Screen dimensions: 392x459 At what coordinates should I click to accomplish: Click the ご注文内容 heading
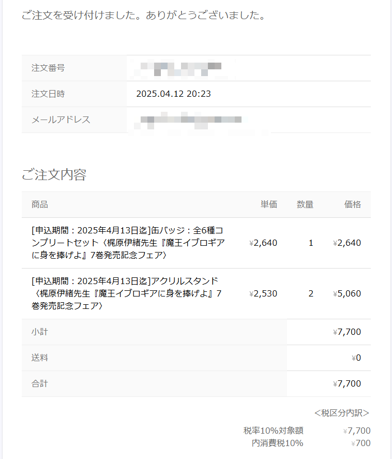point(54,174)
